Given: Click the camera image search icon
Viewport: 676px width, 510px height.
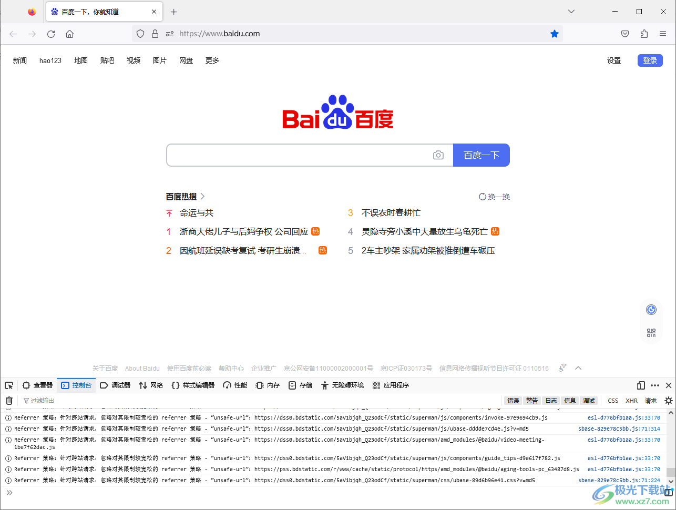Looking at the screenshot, I should coord(438,155).
